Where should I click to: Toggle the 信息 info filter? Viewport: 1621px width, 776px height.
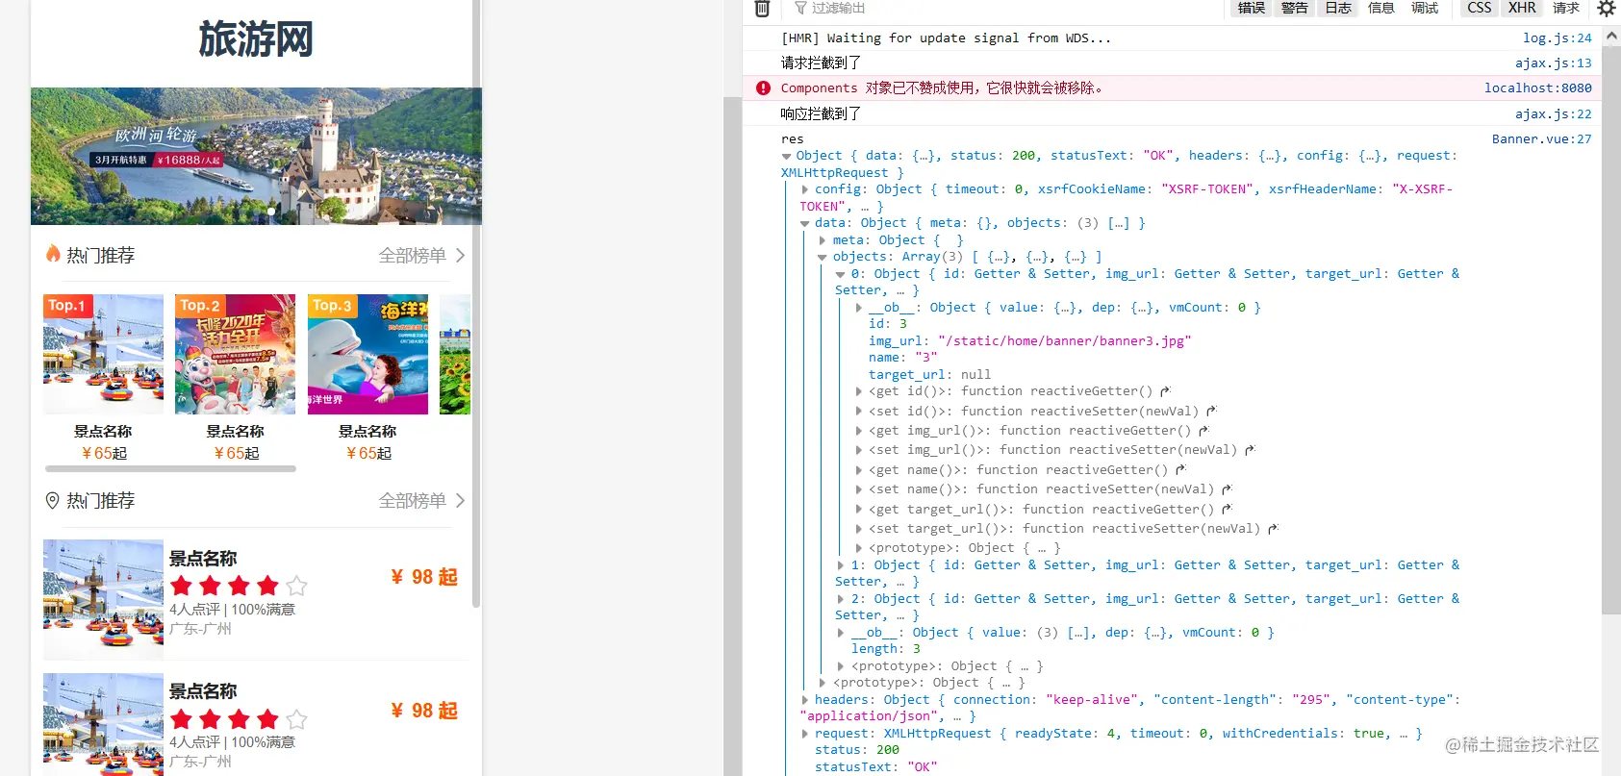[x=1381, y=8]
